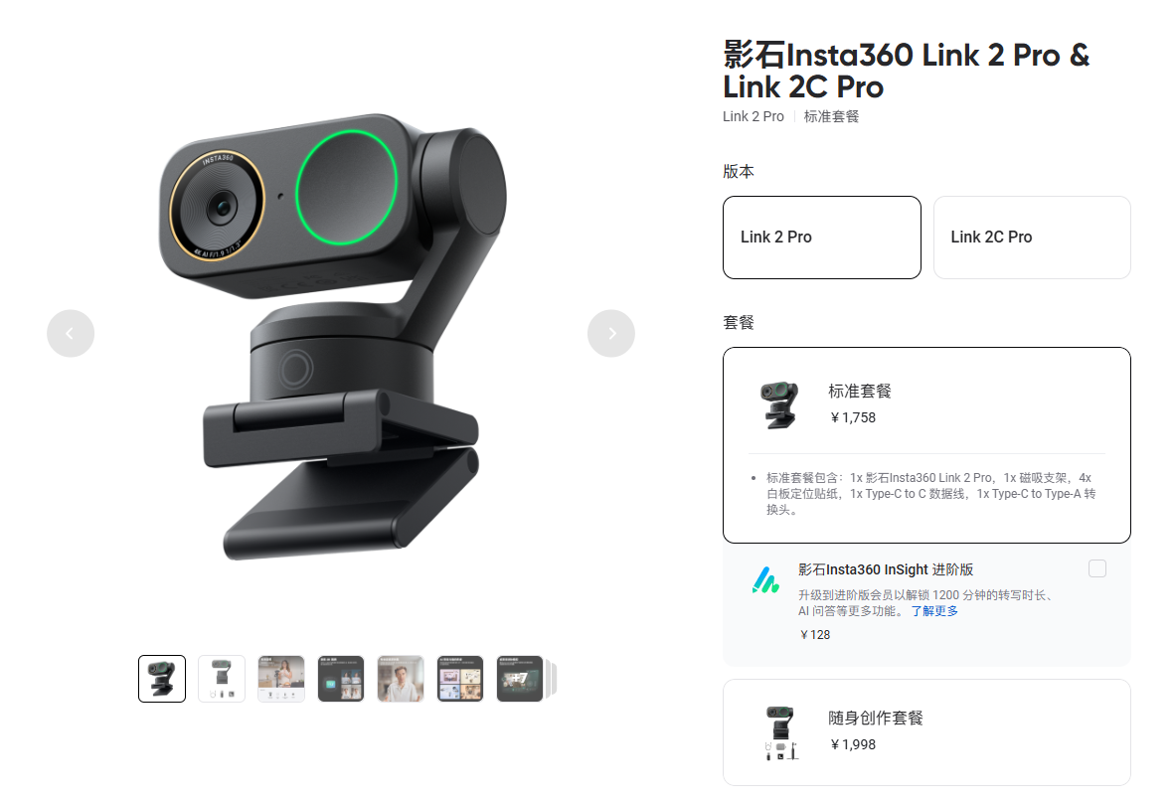
Task: Go to the previous product image
Action: [x=71, y=333]
